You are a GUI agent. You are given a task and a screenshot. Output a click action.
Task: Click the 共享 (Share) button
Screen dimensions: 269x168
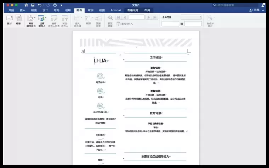(x=254, y=10)
